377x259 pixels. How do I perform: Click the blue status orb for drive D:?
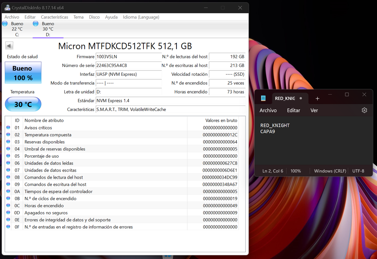pos(36,24)
